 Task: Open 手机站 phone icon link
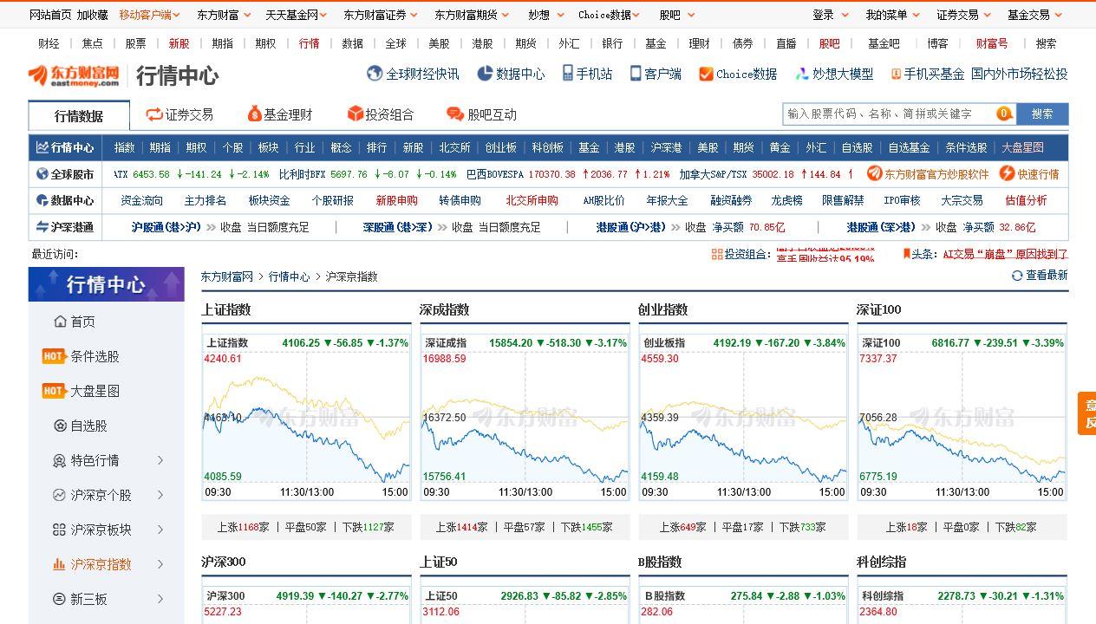(568, 74)
